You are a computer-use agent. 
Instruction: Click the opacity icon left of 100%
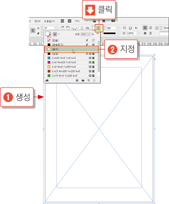(124, 33)
